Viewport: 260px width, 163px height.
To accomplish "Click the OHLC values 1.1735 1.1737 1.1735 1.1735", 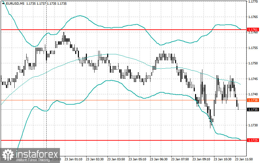I will 46,3.
